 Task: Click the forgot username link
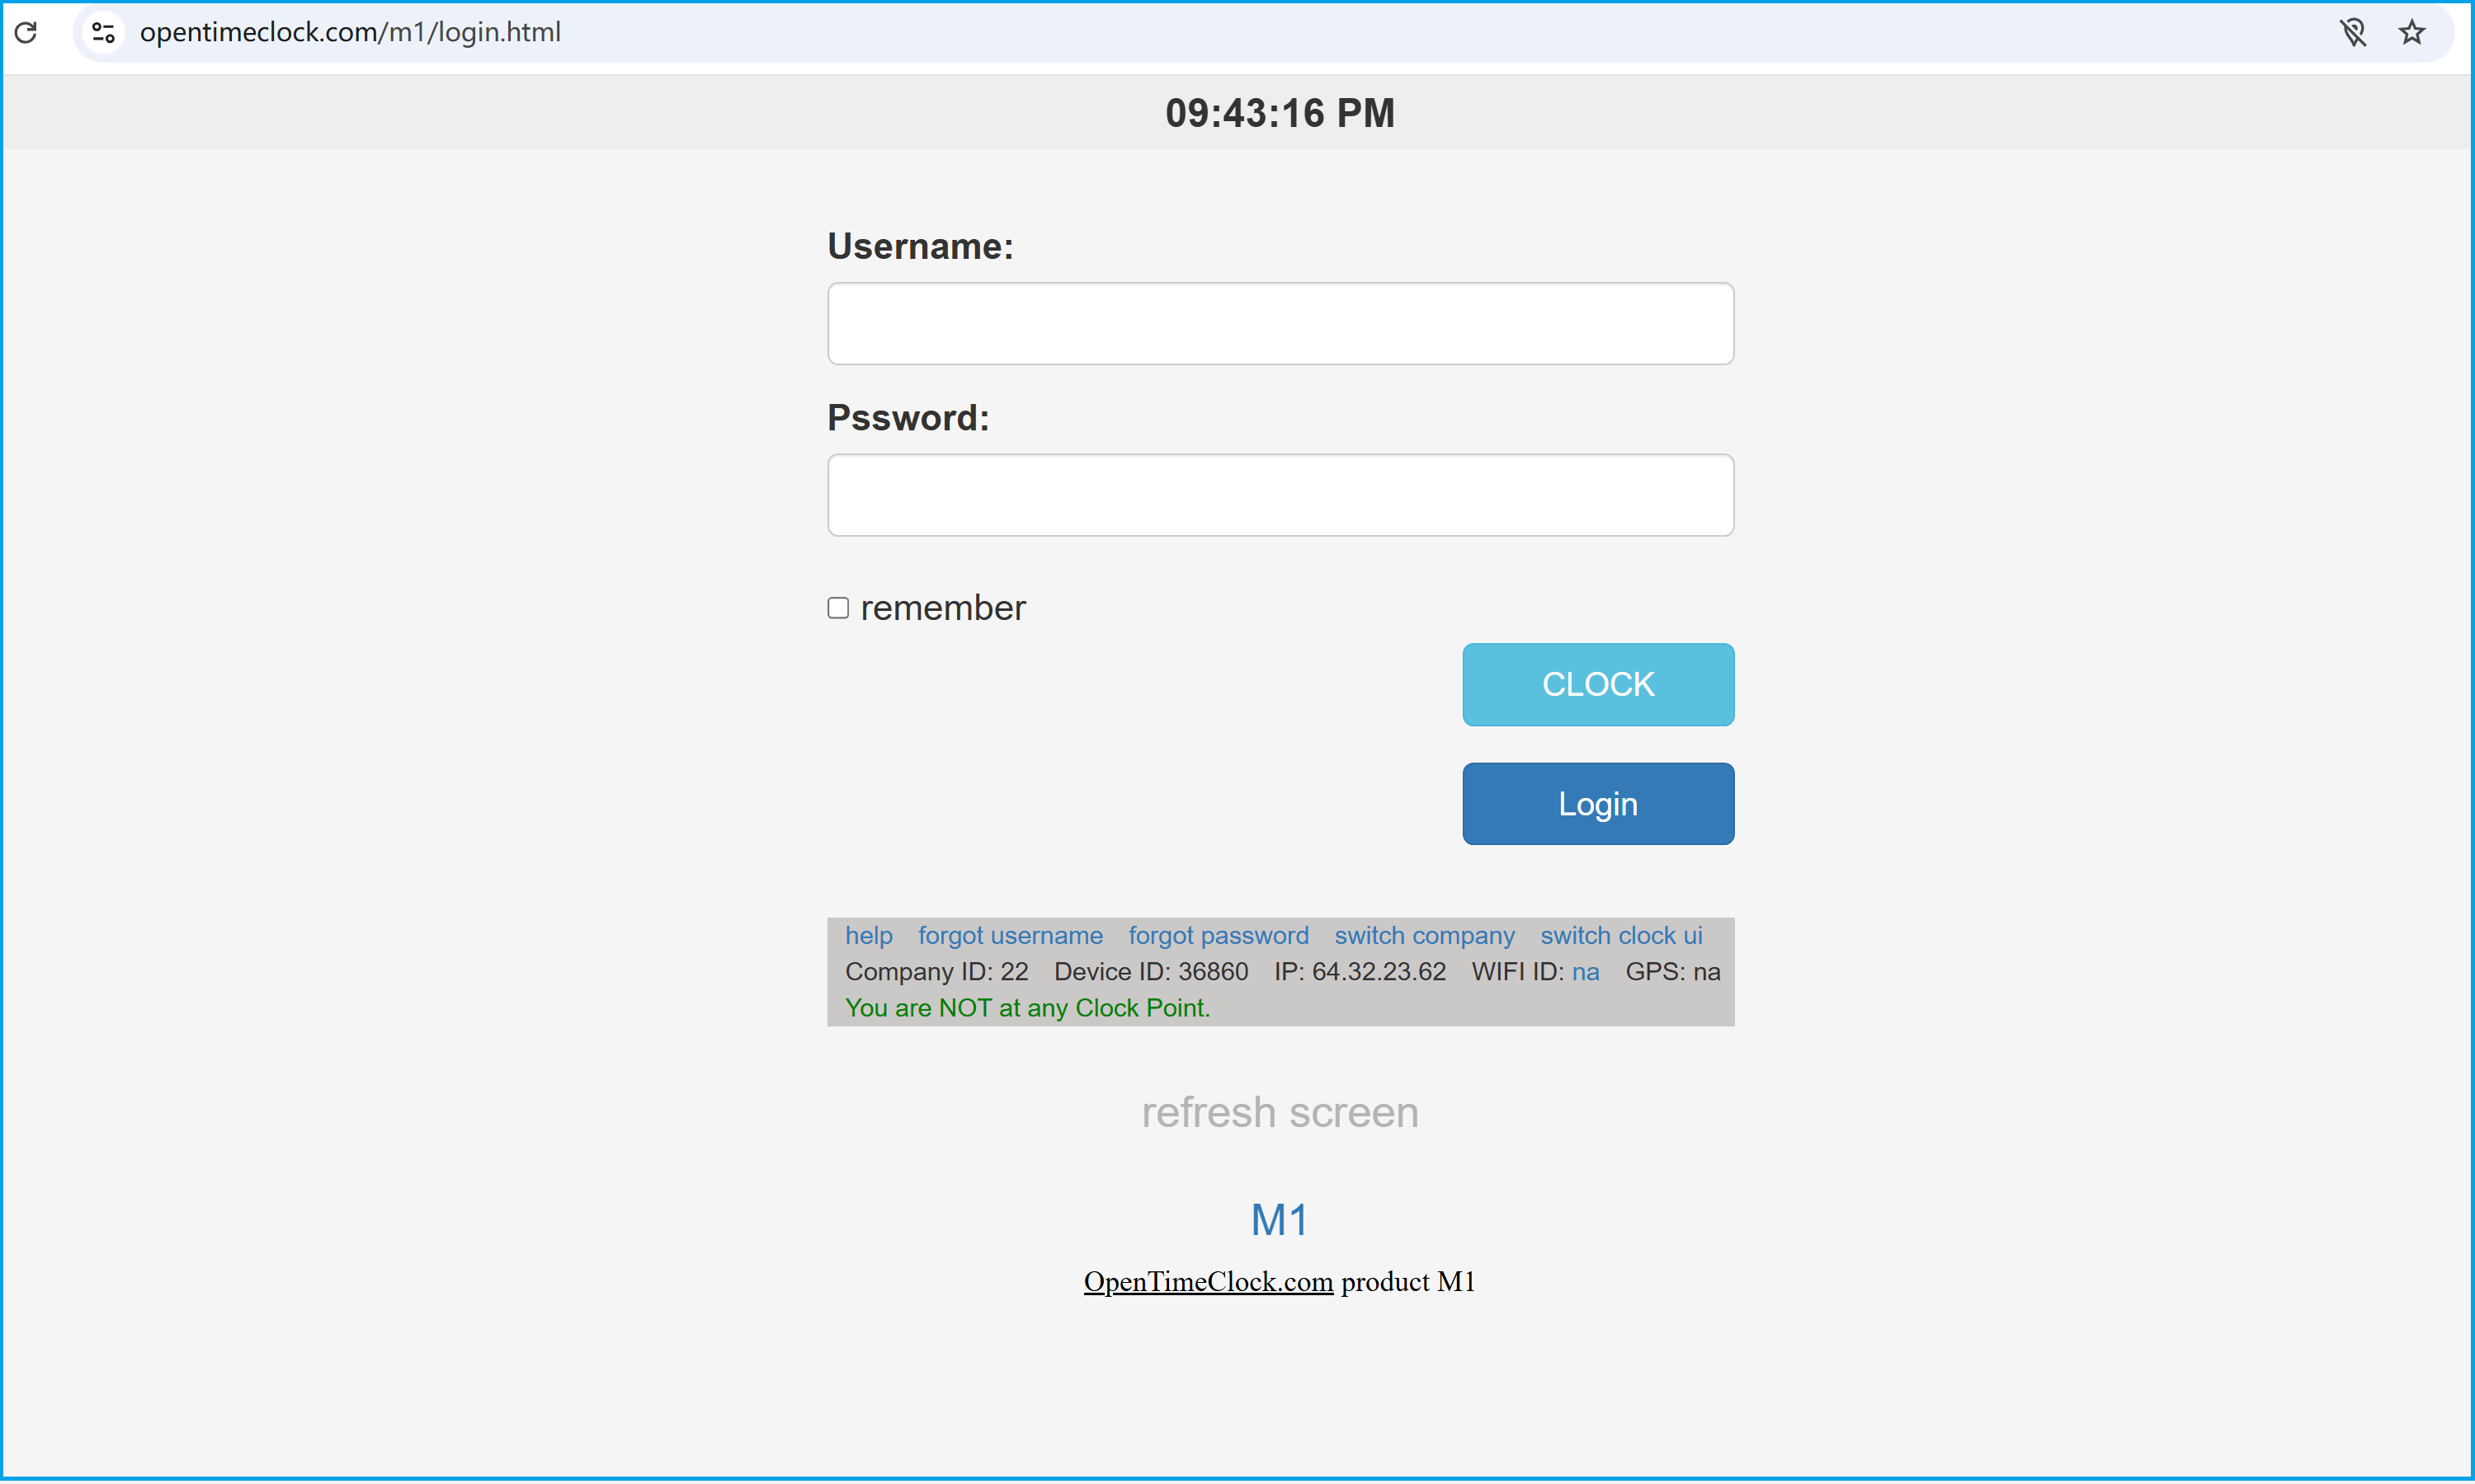[1010, 937]
